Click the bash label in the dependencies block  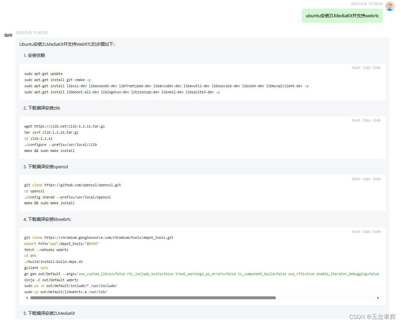click(356, 68)
